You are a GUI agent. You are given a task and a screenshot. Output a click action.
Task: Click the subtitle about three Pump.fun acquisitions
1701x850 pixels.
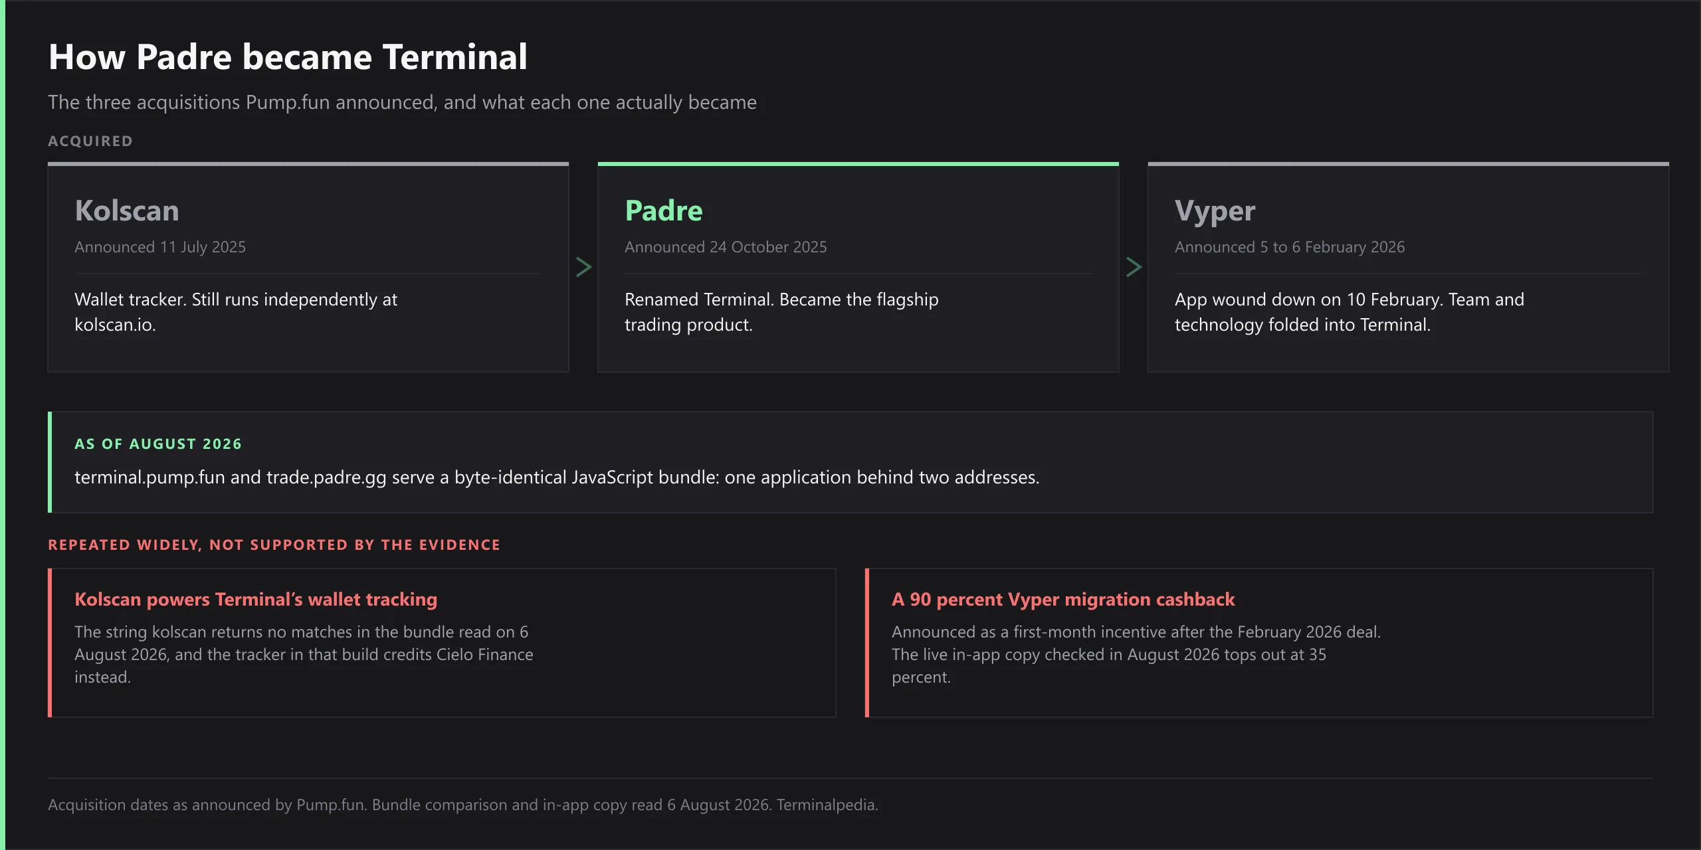[402, 102]
